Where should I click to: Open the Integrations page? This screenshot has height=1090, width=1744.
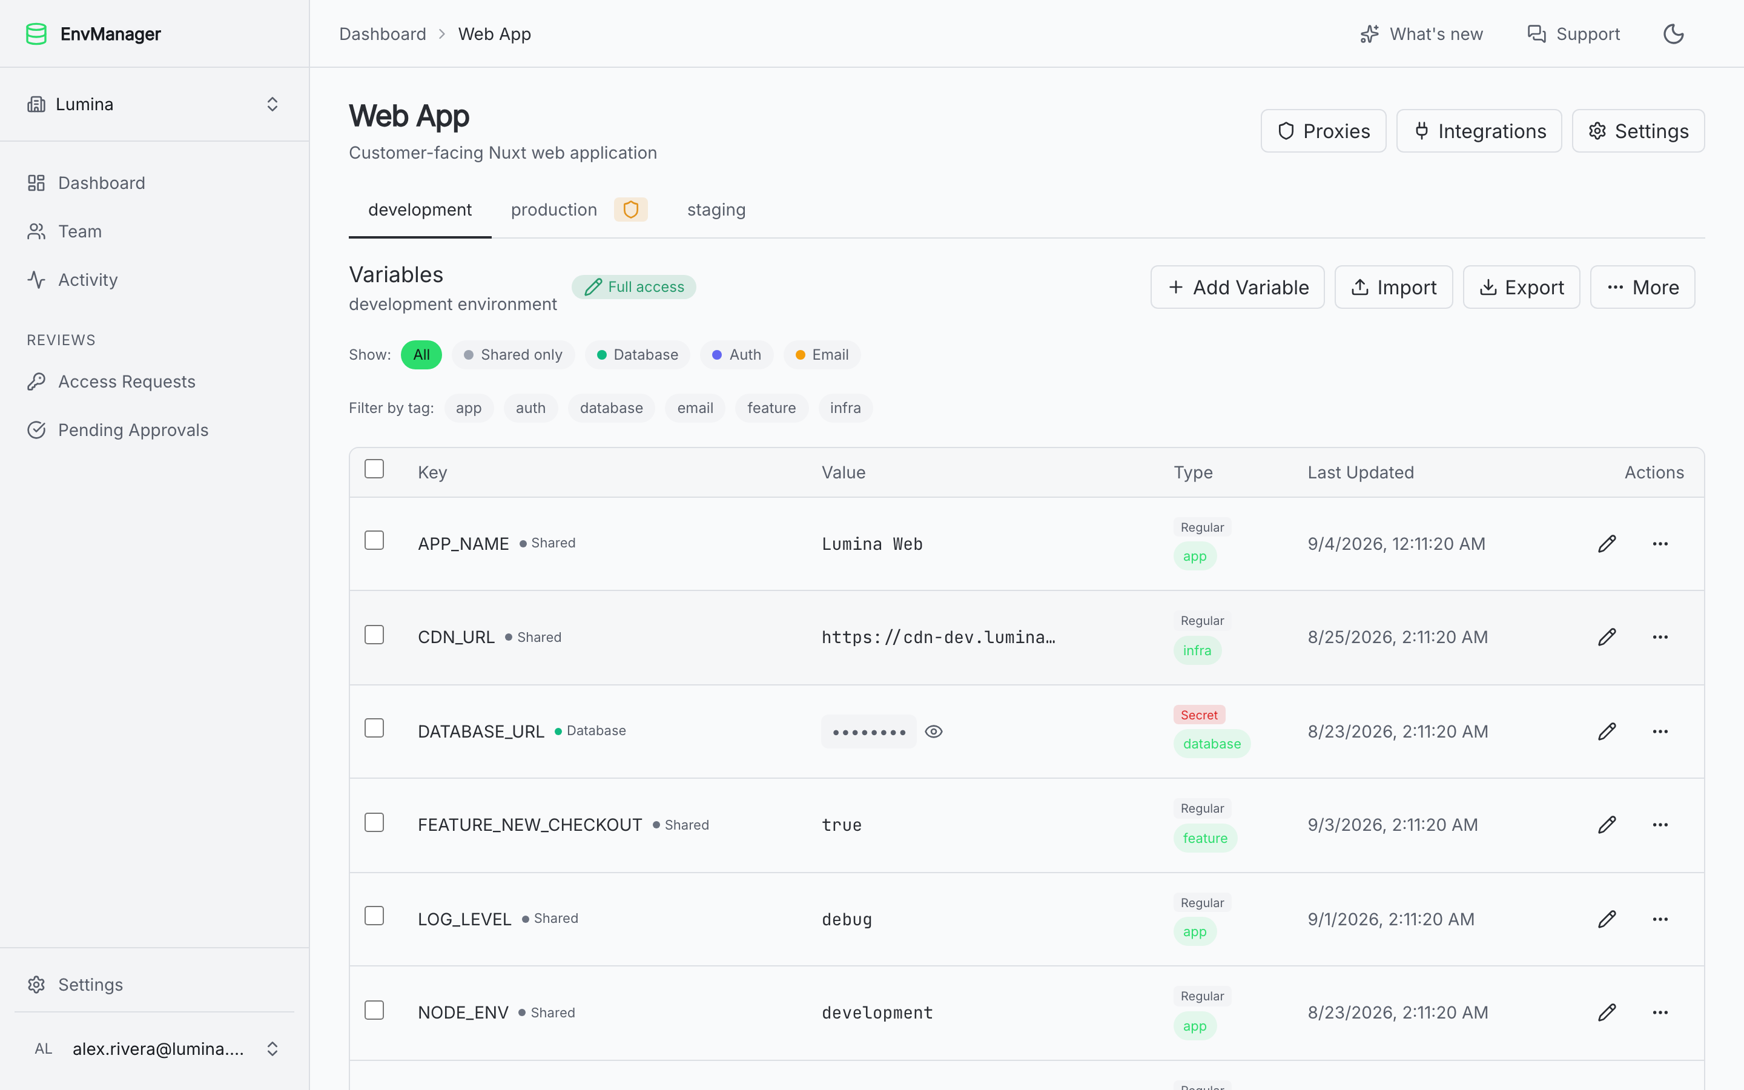click(x=1479, y=131)
